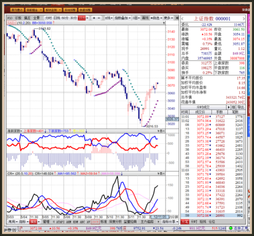Click play arrow in 分时成交 header
Viewport: 254px width, 236px height.
pyautogui.click(x=228, y=107)
